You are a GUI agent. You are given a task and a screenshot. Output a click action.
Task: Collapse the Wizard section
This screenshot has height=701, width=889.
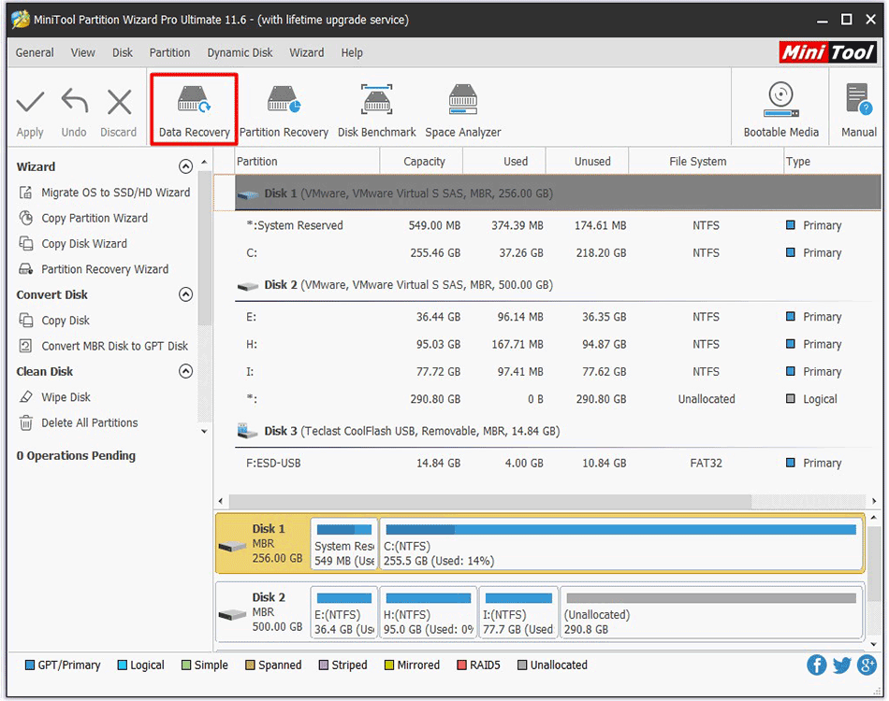coord(185,166)
